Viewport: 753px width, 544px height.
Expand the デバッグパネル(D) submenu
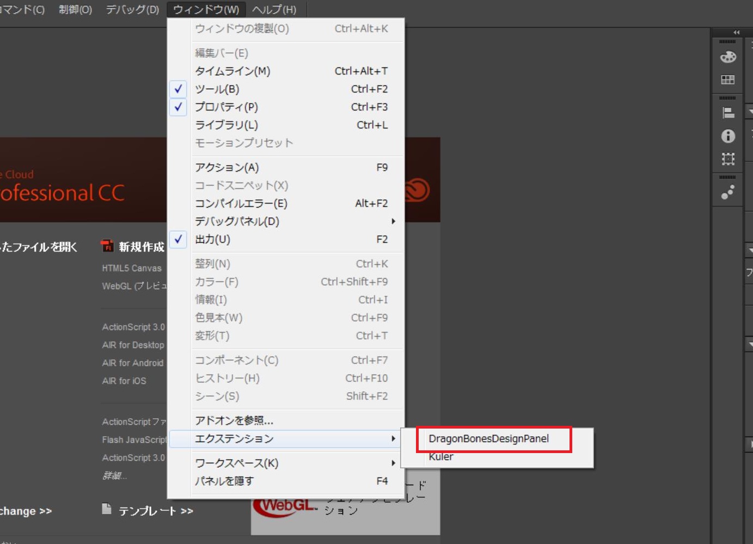(x=286, y=221)
